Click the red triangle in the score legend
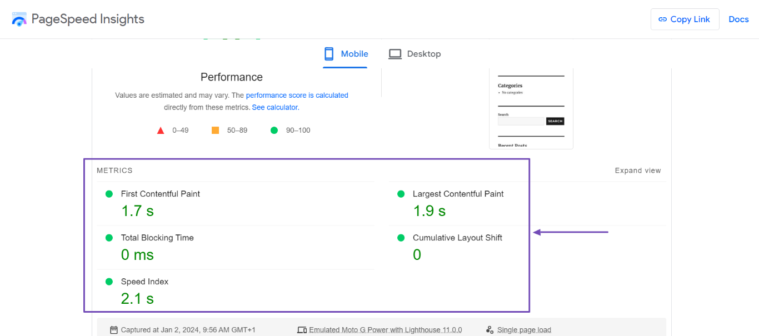The width and height of the screenshot is (759, 336). click(x=161, y=130)
